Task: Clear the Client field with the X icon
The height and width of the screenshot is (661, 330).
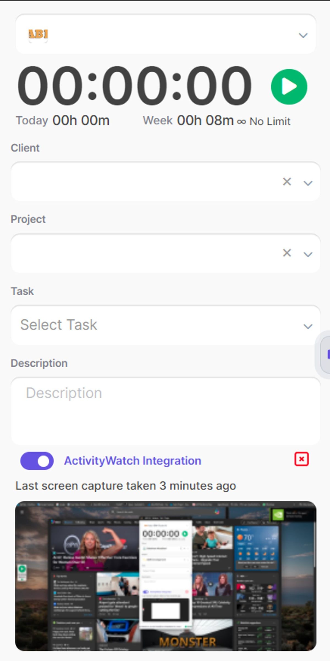Action: [x=287, y=181]
